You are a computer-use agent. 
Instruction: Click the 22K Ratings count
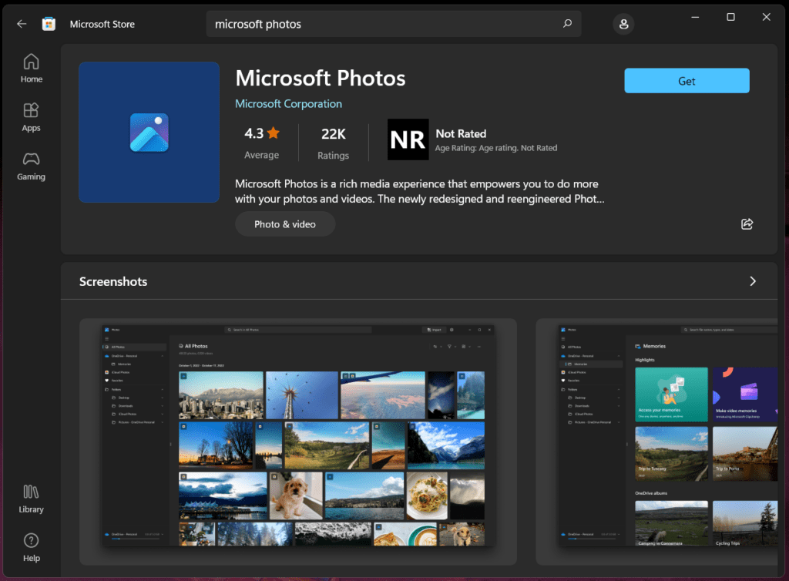click(x=333, y=143)
